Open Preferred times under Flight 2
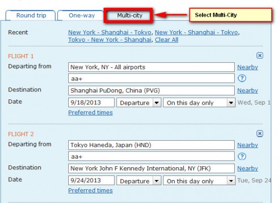This screenshot has height=203, width=280. [x=90, y=190]
